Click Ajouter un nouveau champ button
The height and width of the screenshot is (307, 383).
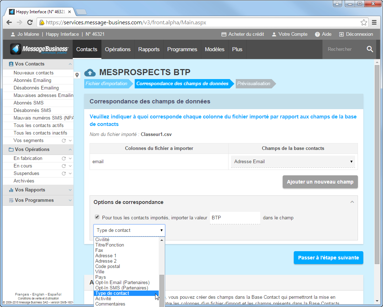320,182
